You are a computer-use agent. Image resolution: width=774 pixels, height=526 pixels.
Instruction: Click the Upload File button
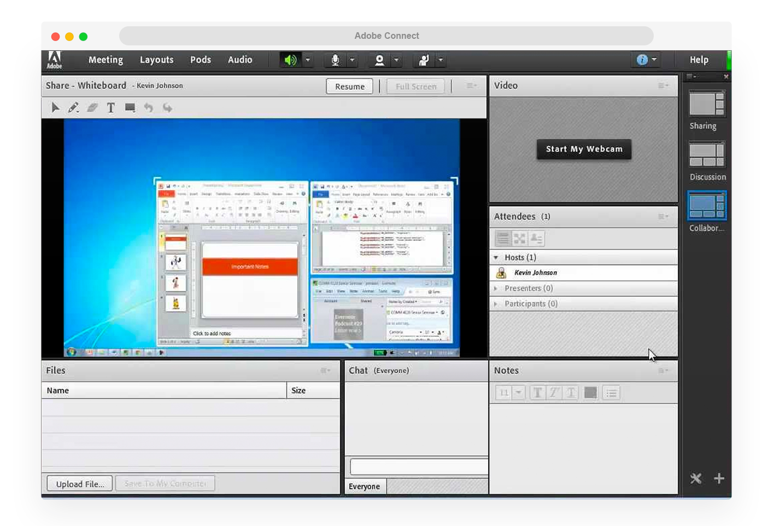click(80, 484)
